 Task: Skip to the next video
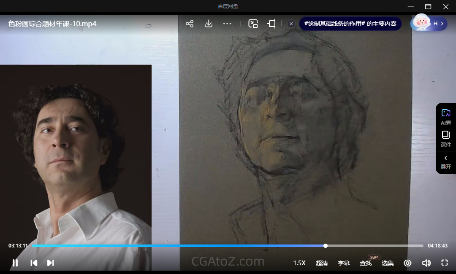coord(50,263)
